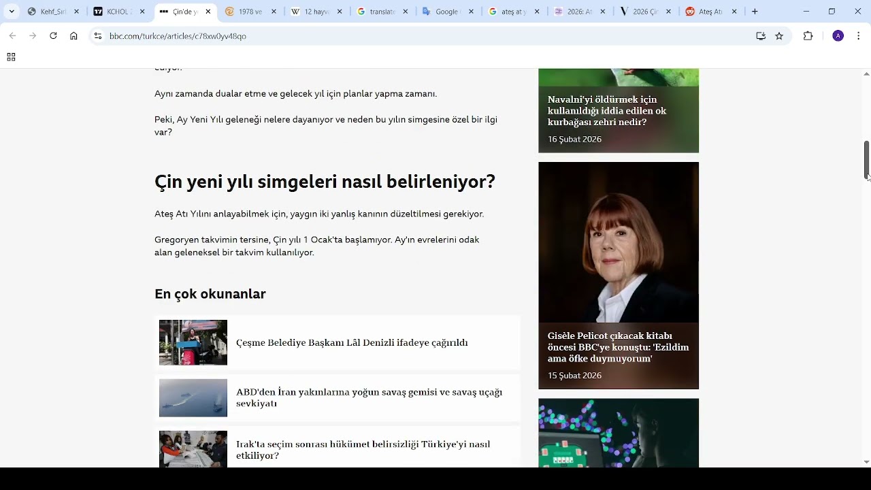The width and height of the screenshot is (871, 490).
Task: Close the 12 hayvan Wikipedia tab
Action: coord(340,12)
